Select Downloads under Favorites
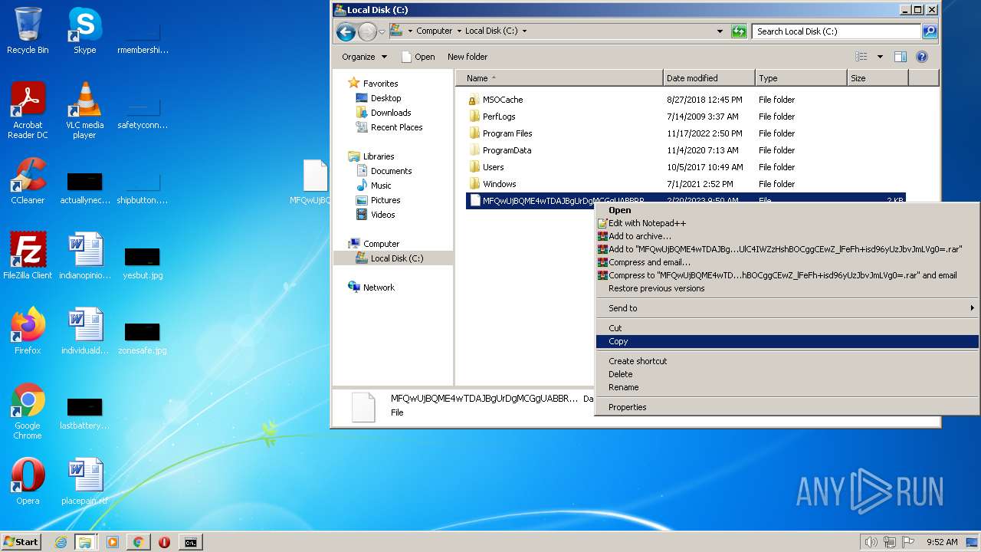 click(x=383, y=113)
